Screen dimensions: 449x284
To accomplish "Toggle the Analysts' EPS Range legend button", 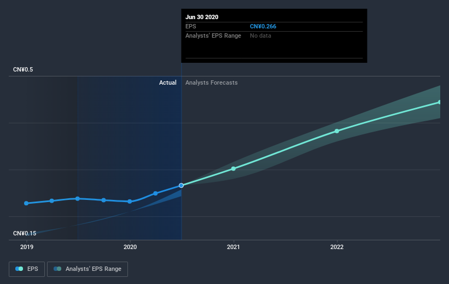I will coord(88,269).
